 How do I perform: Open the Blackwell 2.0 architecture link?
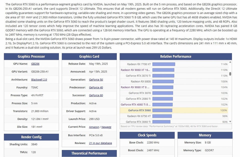[x=39, y=79]
